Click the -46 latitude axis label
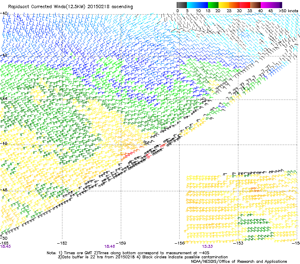The width and height of the screenshot is (300, 264). (4, 143)
